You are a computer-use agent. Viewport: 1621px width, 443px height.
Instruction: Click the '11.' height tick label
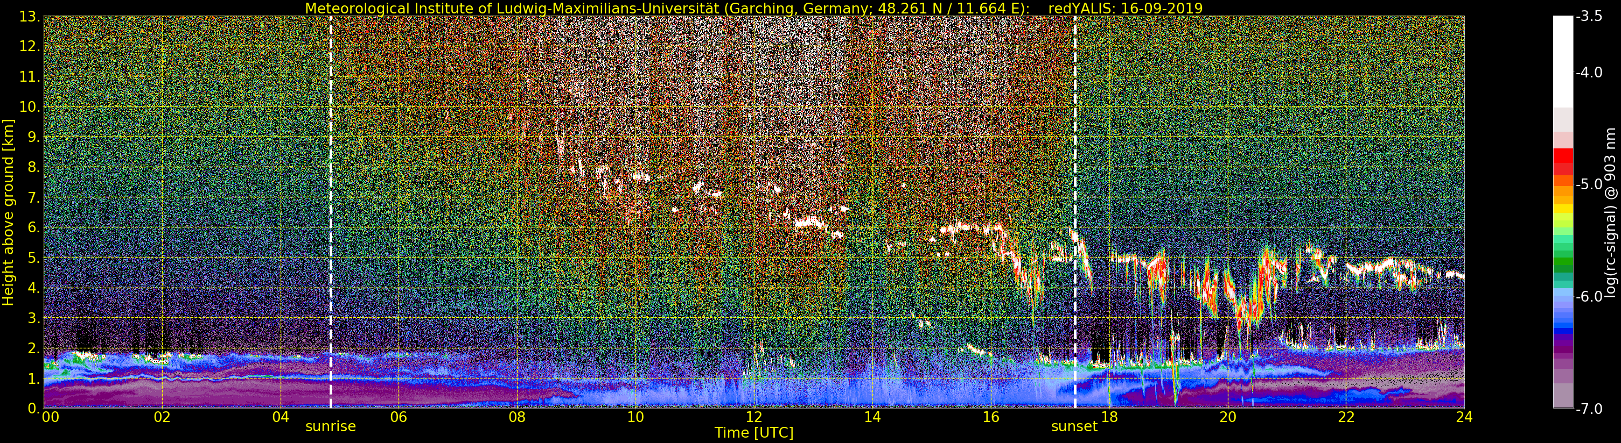(x=30, y=77)
